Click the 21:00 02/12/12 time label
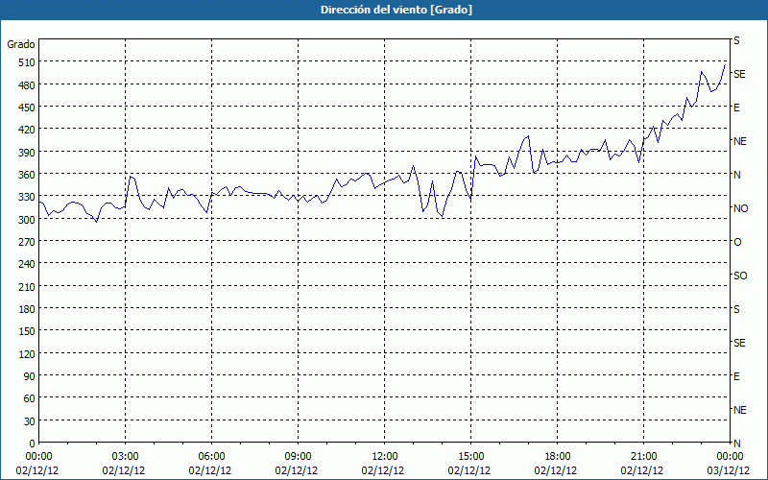Screen dimensions: 768x480 tap(643, 464)
